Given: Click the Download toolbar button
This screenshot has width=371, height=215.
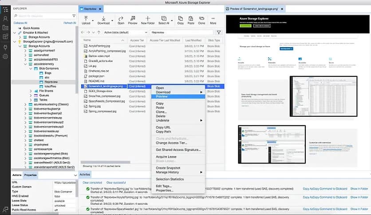Looking at the screenshot, I should [x=103, y=20].
